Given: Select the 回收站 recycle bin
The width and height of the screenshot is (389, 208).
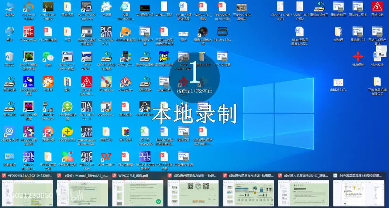Looking at the screenshot, I should pyautogui.click(x=9, y=59).
